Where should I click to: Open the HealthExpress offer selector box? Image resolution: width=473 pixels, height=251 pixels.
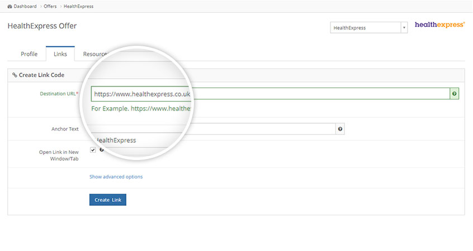pos(365,28)
